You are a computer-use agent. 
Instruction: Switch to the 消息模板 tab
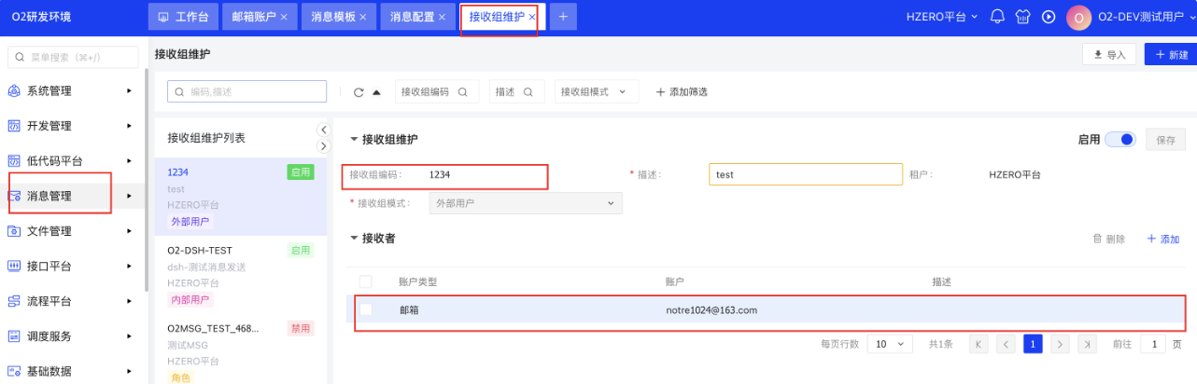click(332, 18)
